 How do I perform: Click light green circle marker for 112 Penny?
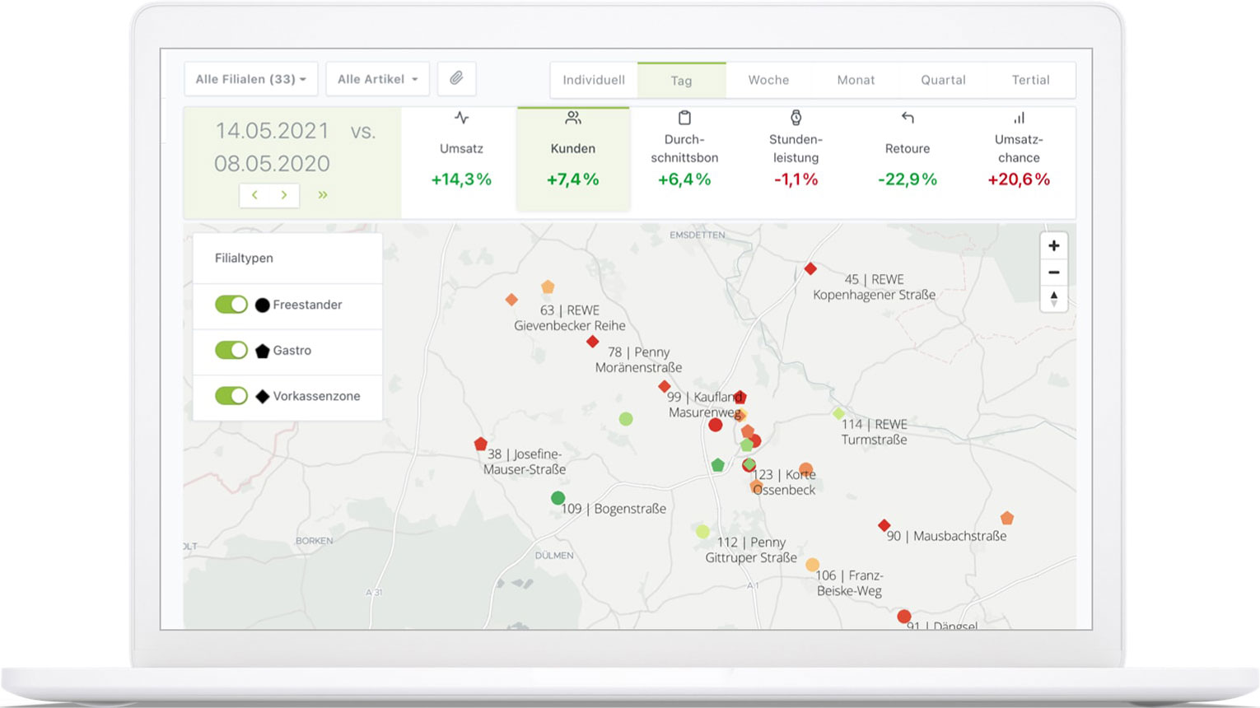coord(702,532)
